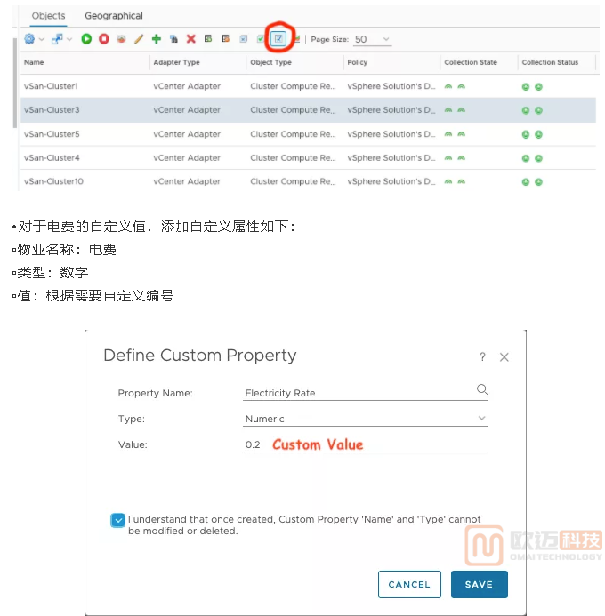Open the Type dropdown showing Numeric
605x616 pixels.
tap(365, 419)
